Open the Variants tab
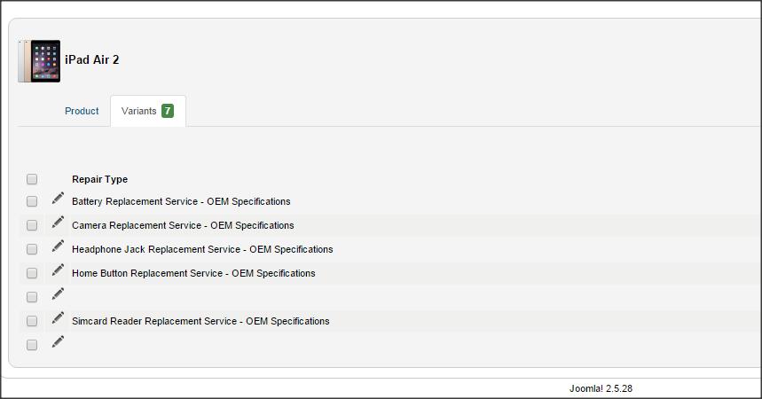Screen dimensions: 762x399 [148, 112]
